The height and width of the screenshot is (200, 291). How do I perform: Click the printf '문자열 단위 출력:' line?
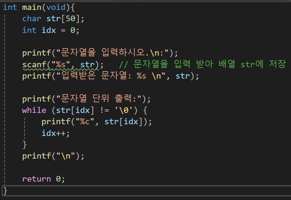point(86,99)
